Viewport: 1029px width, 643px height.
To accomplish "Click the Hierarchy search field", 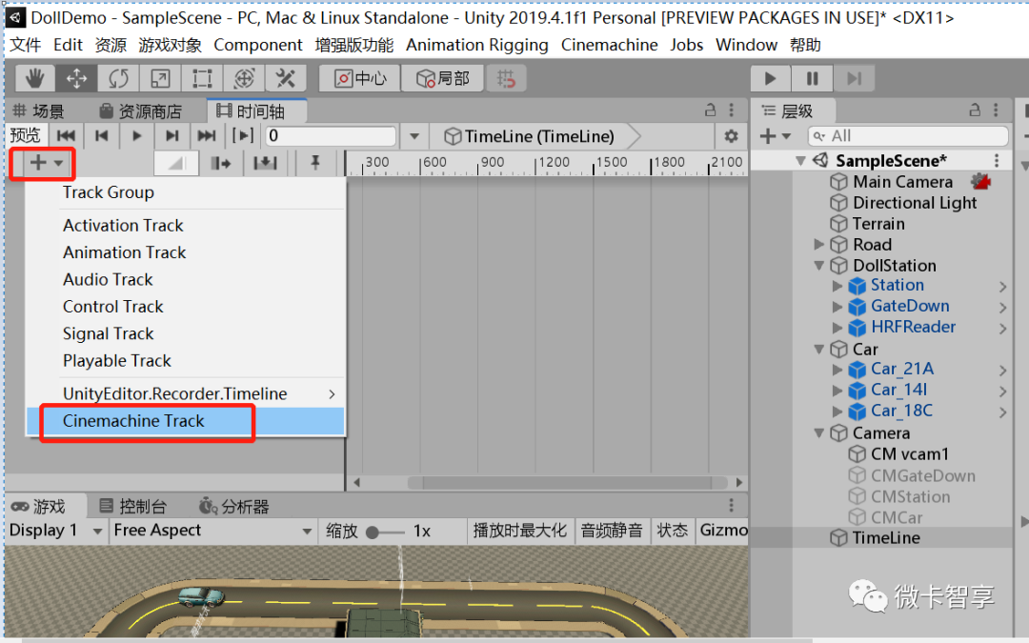I will 908,136.
